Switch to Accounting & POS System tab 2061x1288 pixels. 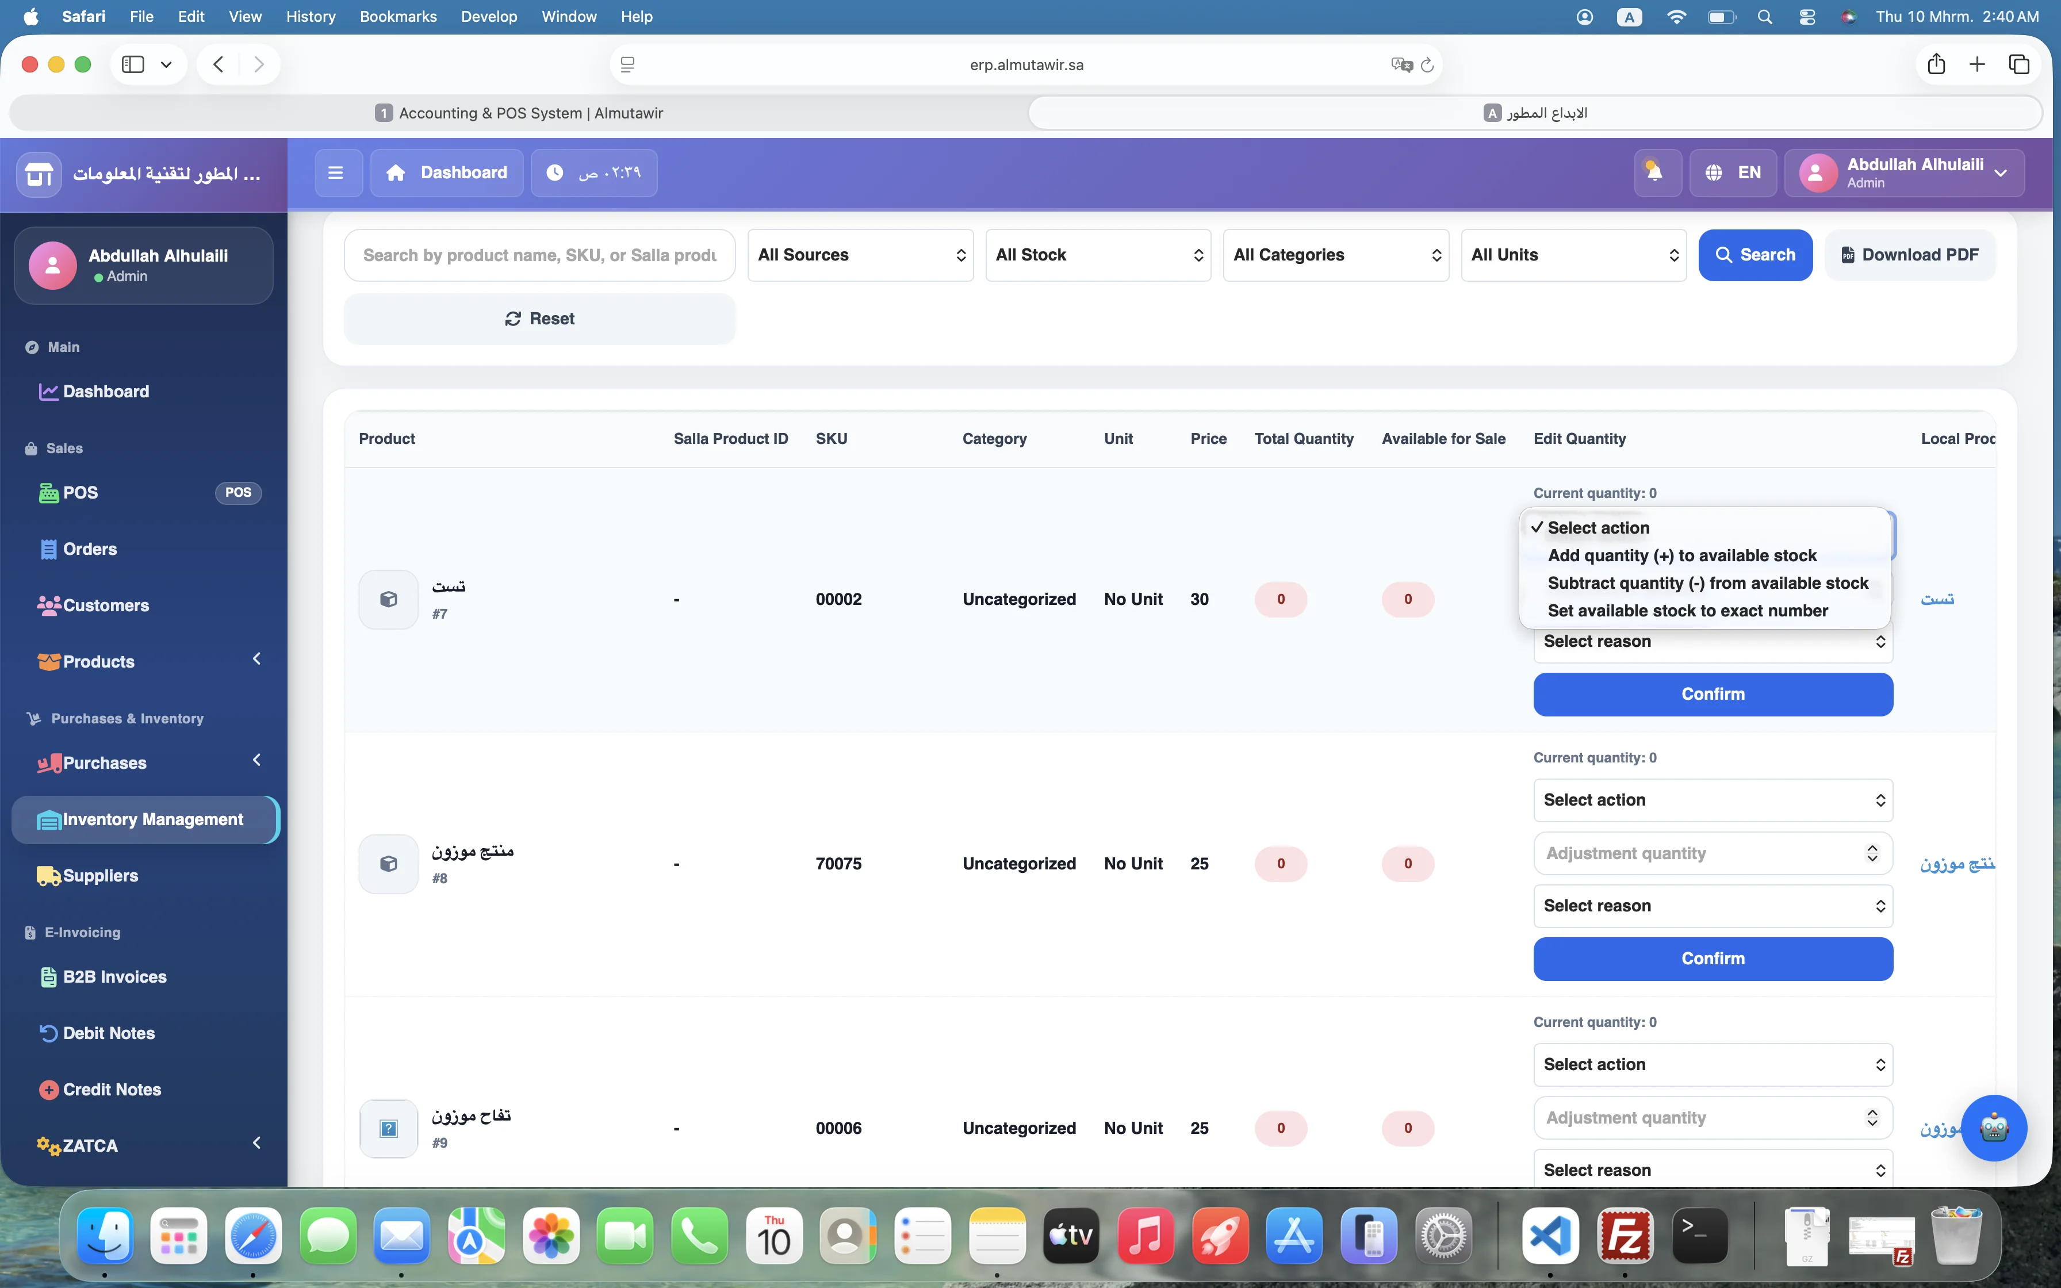point(519,113)
